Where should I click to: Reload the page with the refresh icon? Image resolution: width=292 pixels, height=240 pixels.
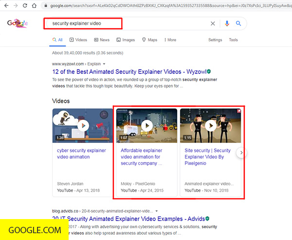25,5
